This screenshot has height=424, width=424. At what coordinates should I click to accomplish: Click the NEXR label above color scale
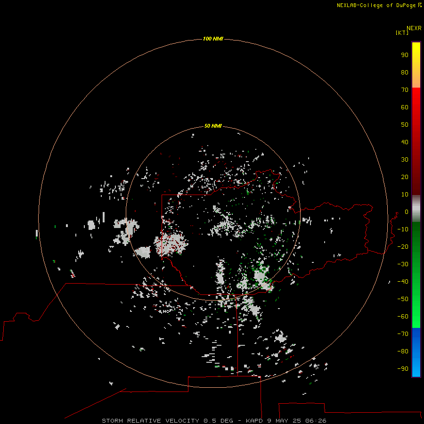point(414,28)
